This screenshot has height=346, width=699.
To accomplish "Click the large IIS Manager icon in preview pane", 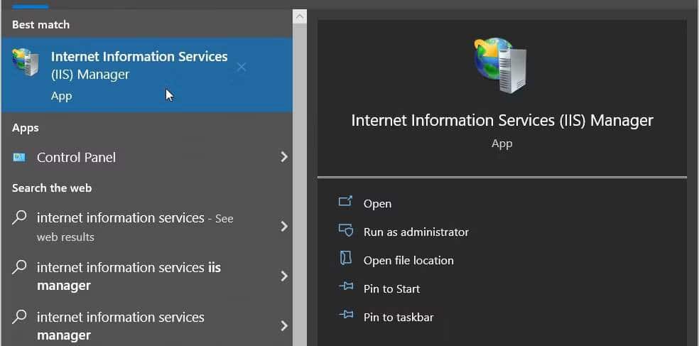I will (x=501, y=65).
